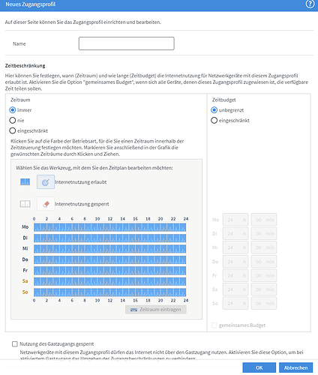Cancel with the Abbrechen button
Image resolution: width=318 pixels, height=375 pixels.
295,367
